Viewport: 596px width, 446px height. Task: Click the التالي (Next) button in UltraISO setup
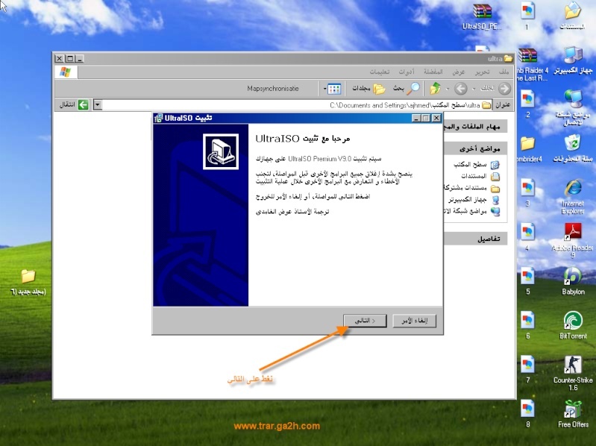(x=365, y=321)
